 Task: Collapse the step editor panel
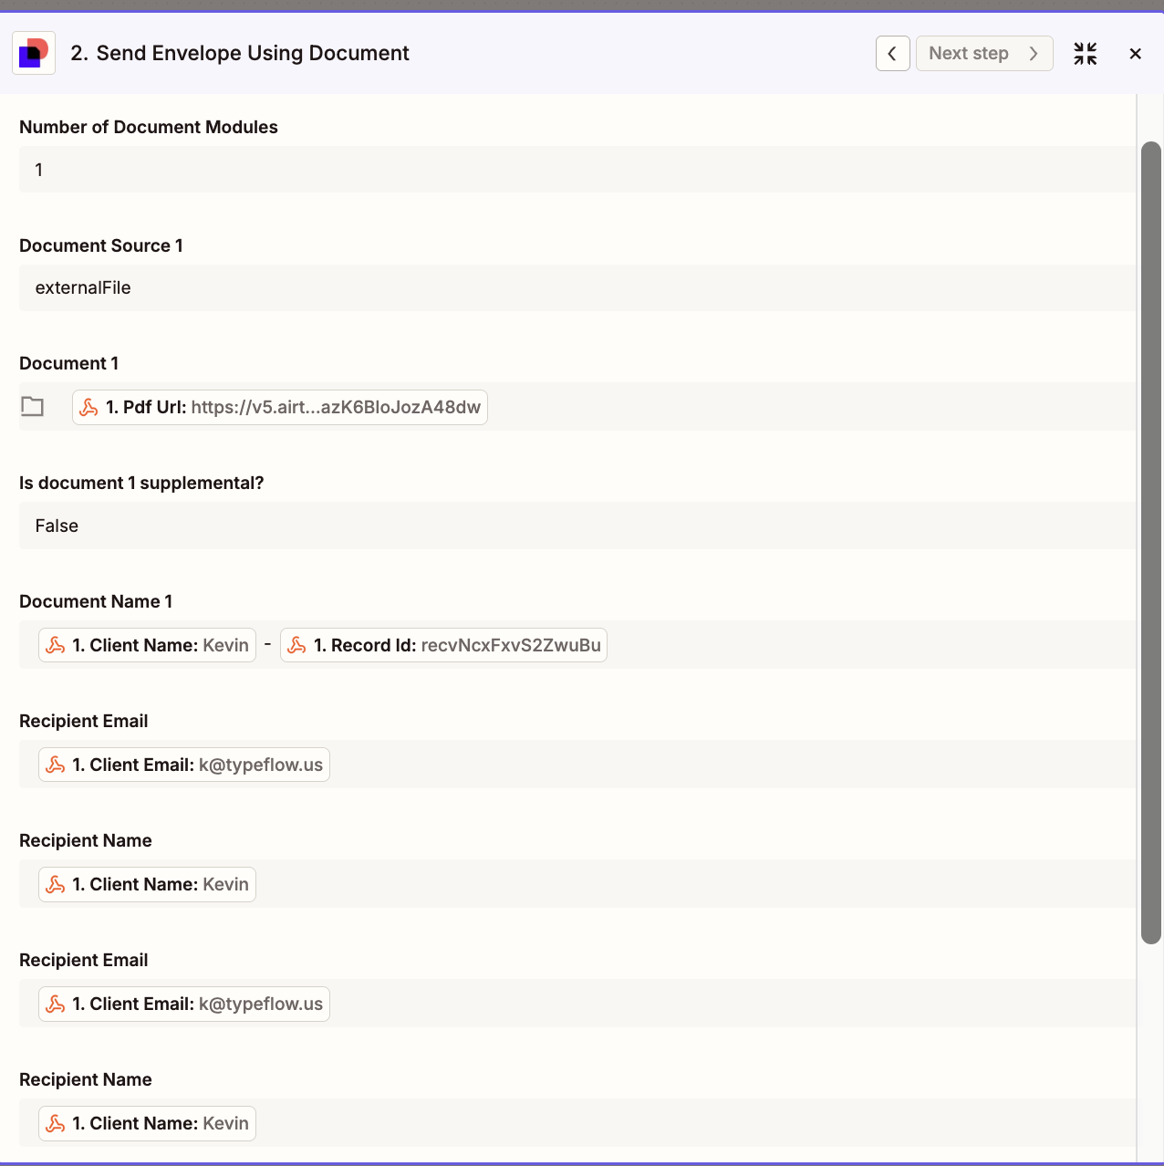coord(1085,54)
